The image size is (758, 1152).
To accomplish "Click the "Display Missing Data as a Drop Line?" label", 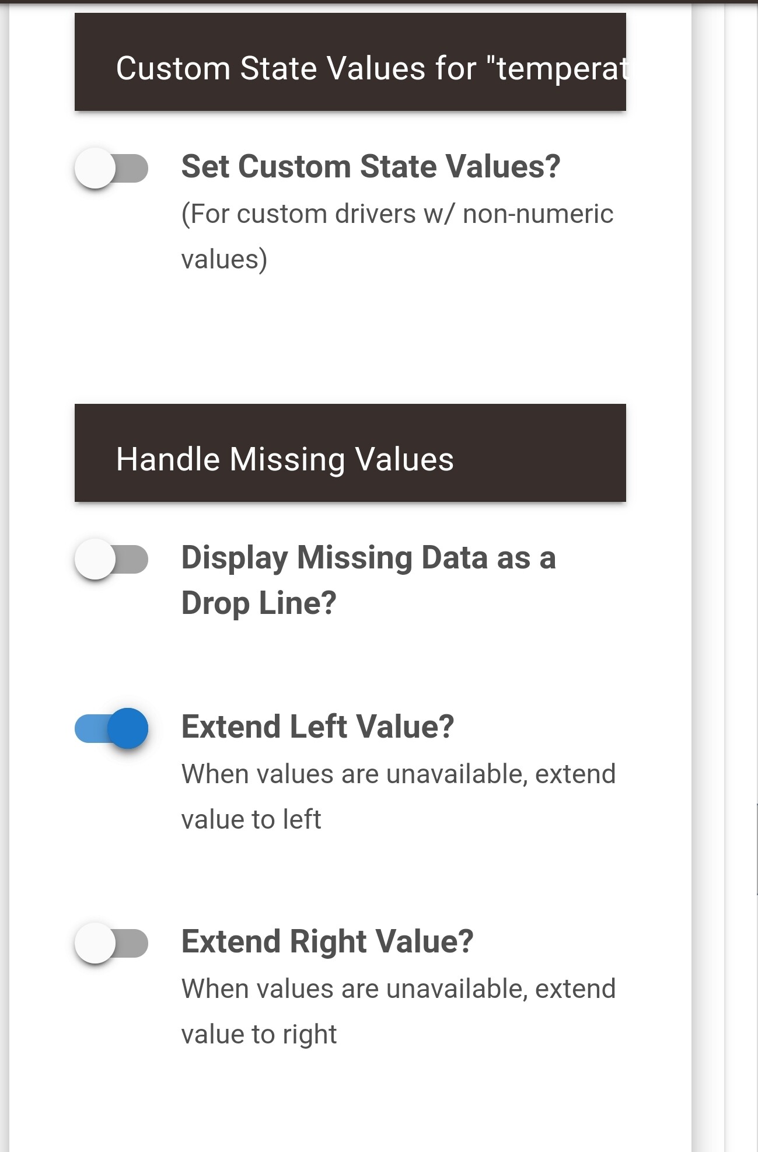I will [368, 580].
